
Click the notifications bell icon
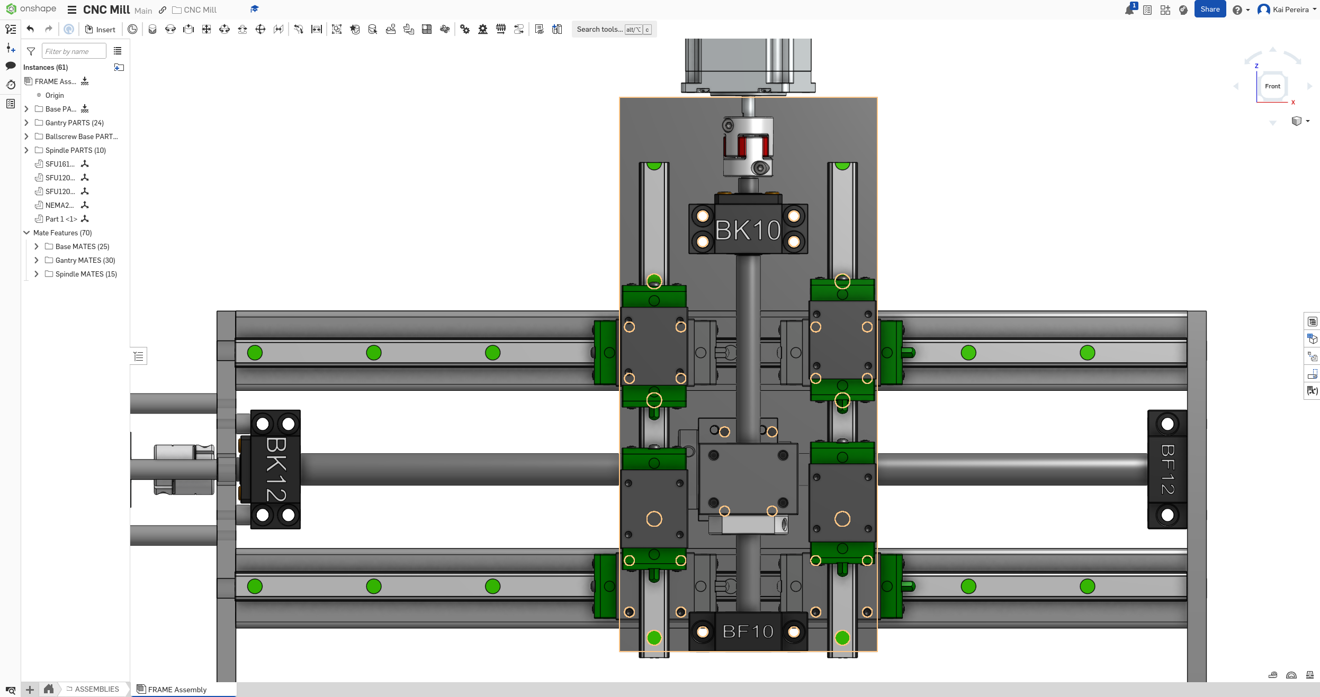click(1129, 10)
